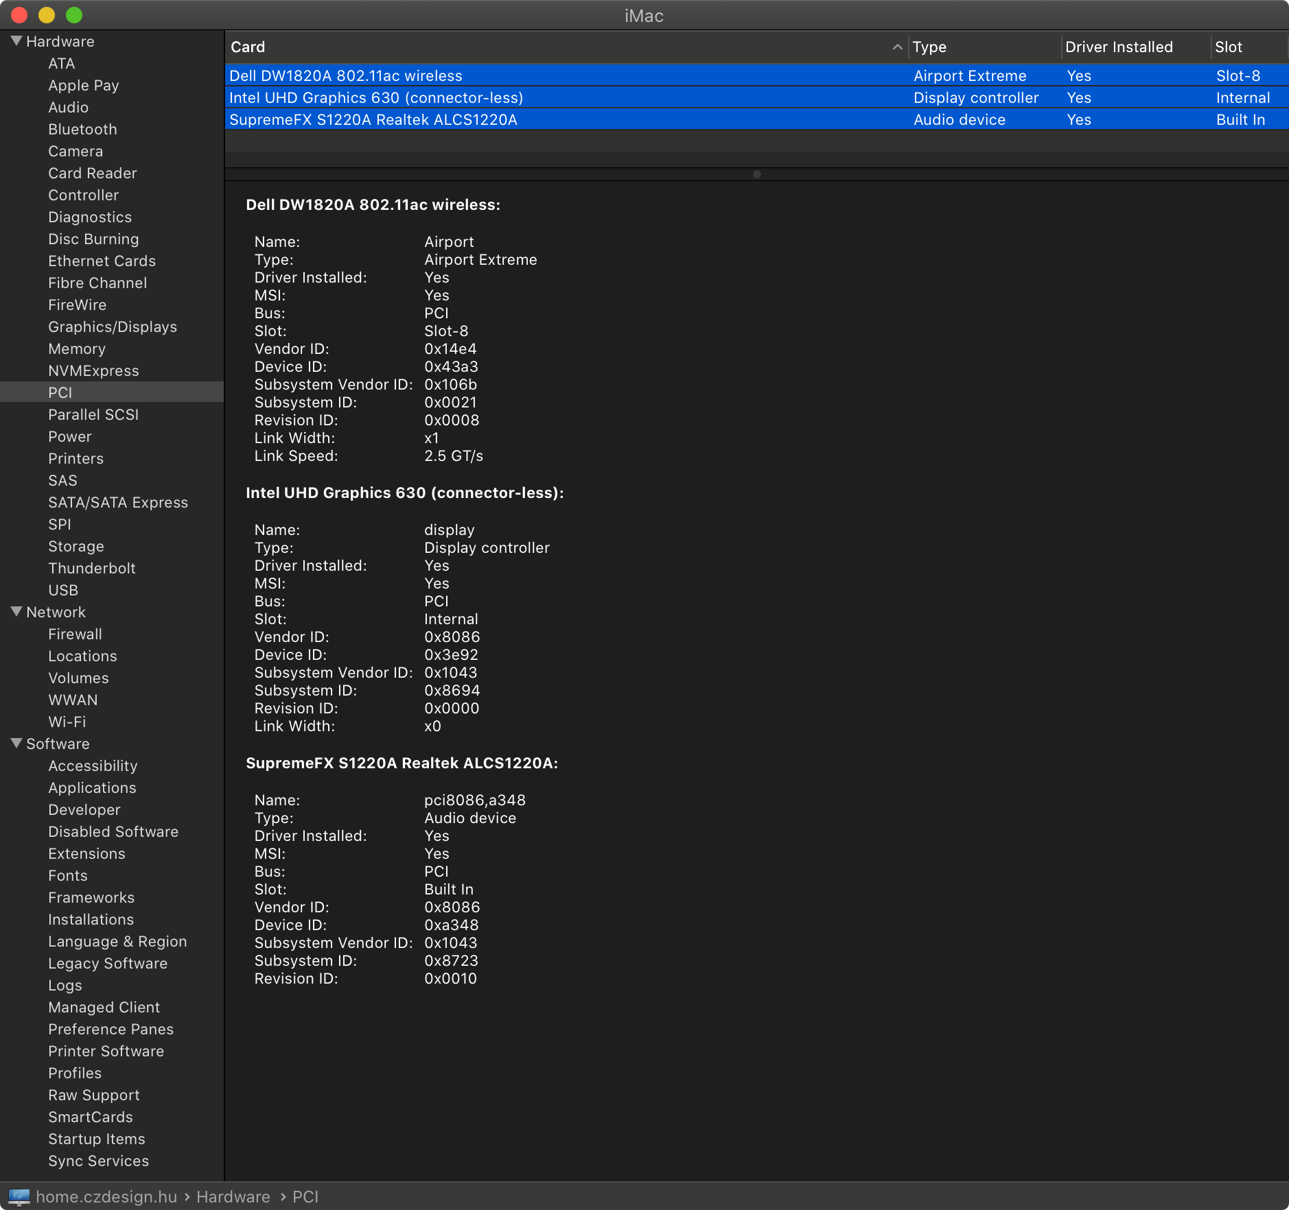1289x1210 pixels.
Task: View the SAS category
Action: (62, 480)
